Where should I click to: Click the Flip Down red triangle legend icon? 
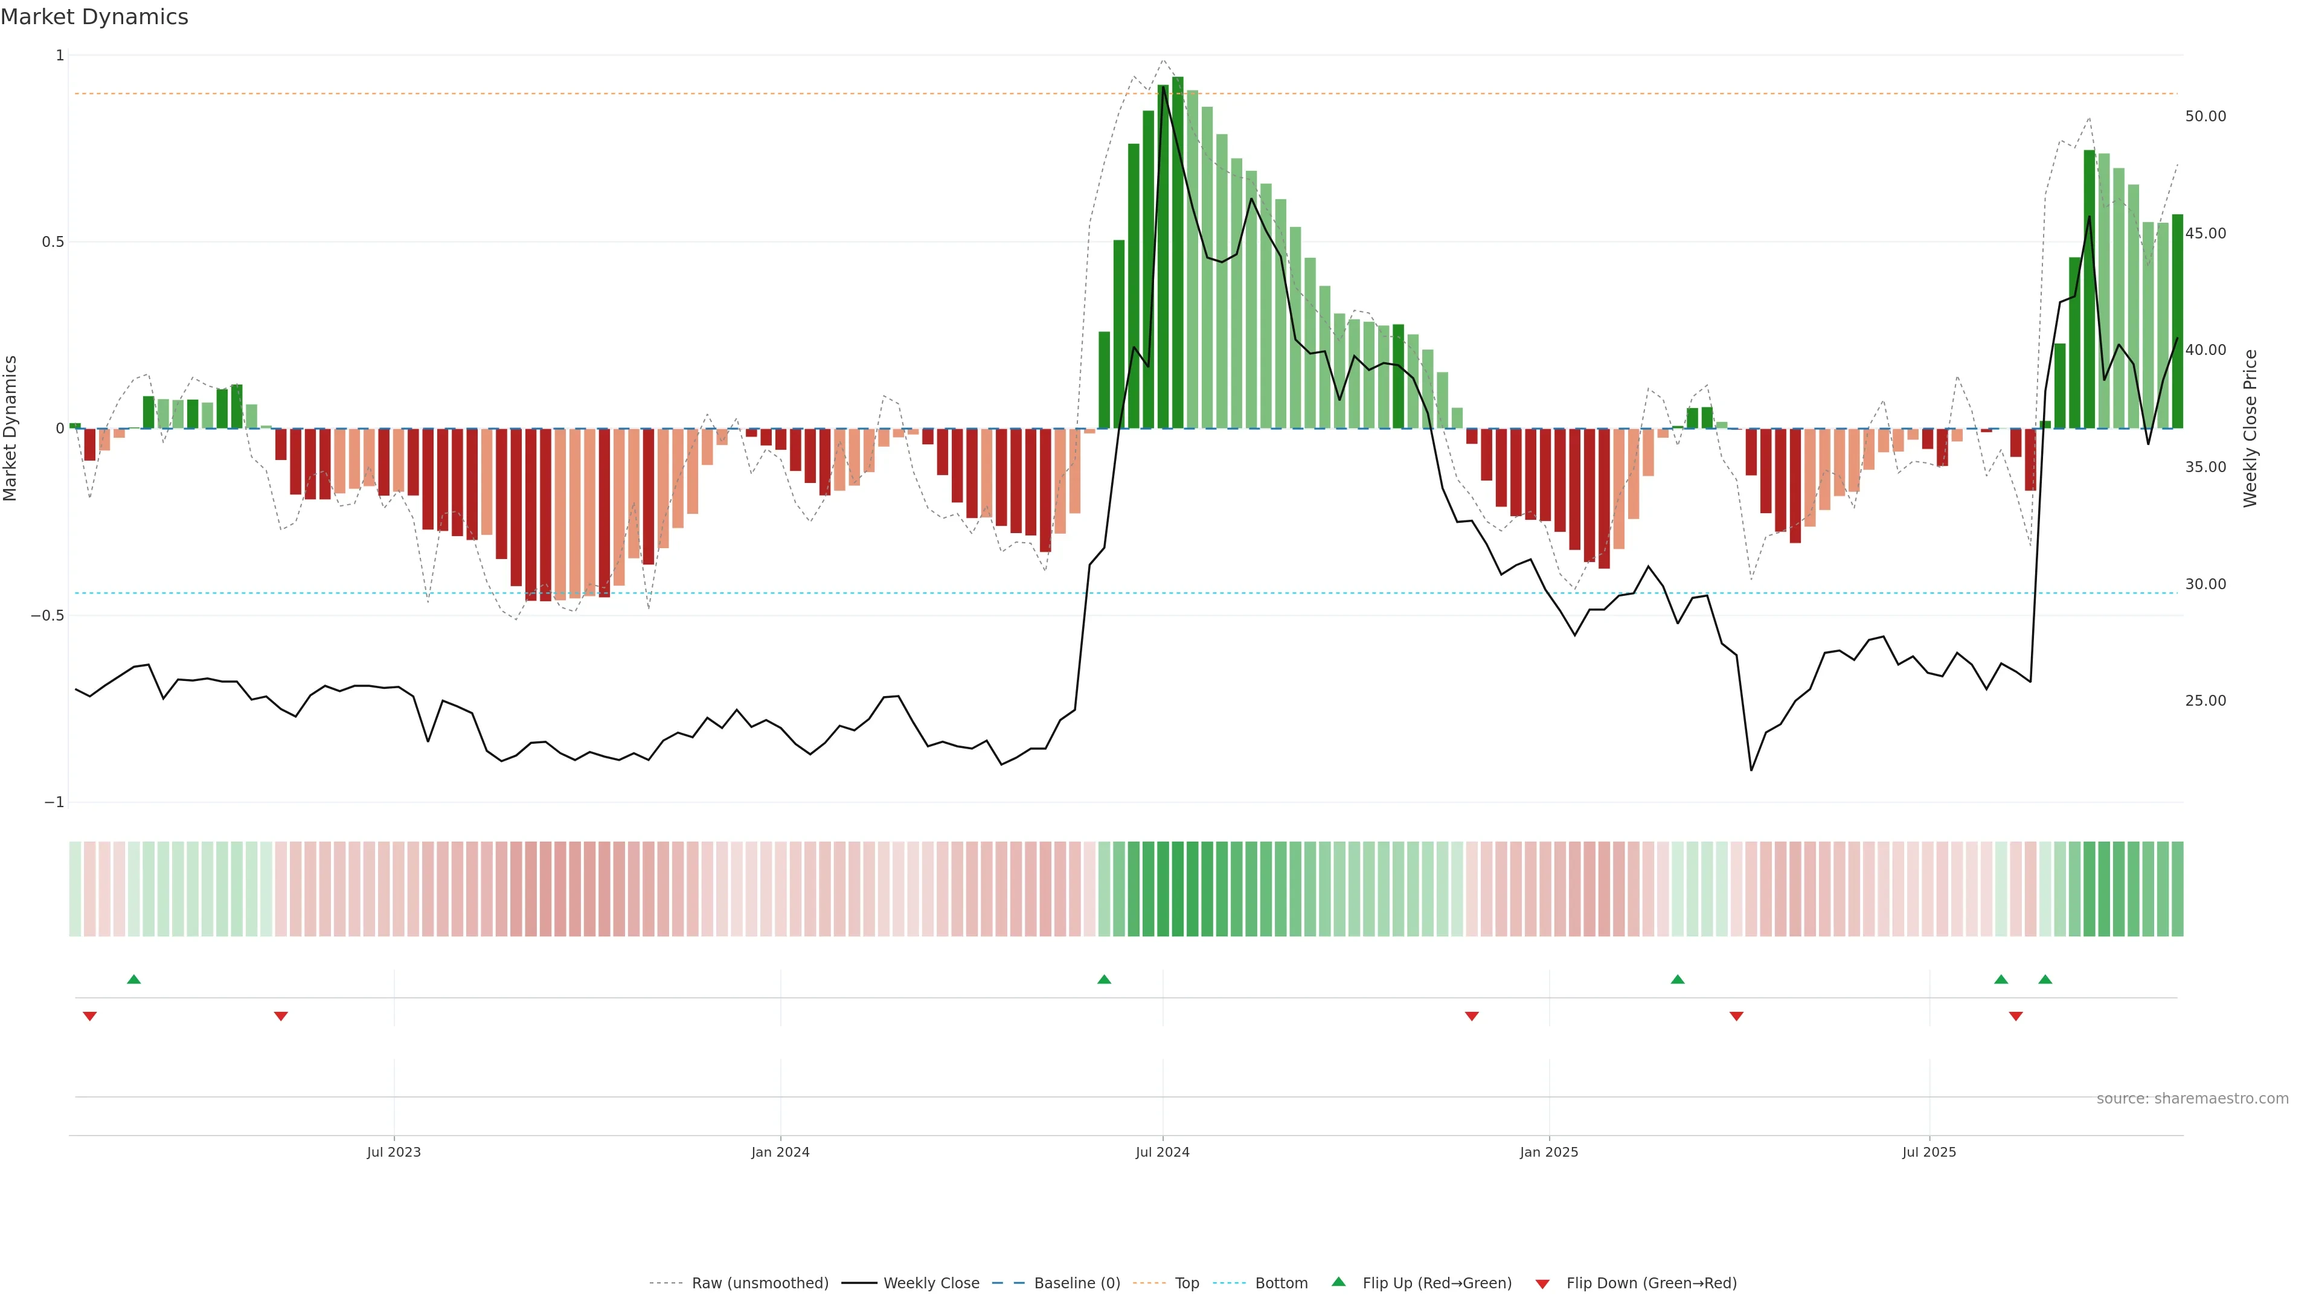coord(1542,1284)
